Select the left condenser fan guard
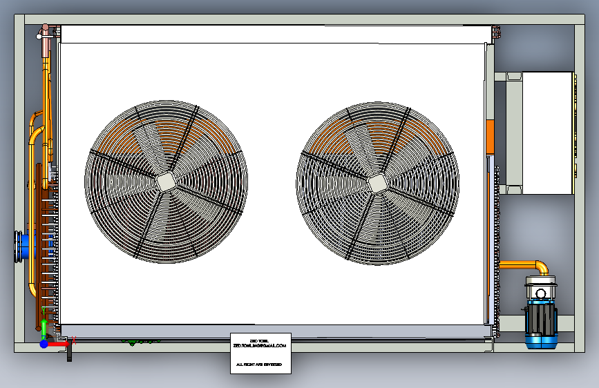Viewport: 599px width, 388px height. pyautogui.click(x=167, y=182)
